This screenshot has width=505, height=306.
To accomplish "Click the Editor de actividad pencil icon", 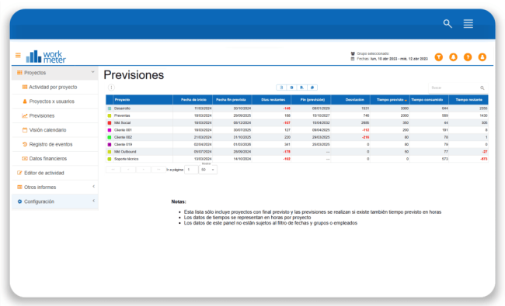I will [19, 173].
